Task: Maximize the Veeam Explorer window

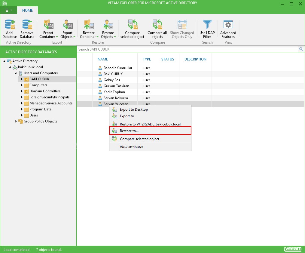Action: coord(291,4)
